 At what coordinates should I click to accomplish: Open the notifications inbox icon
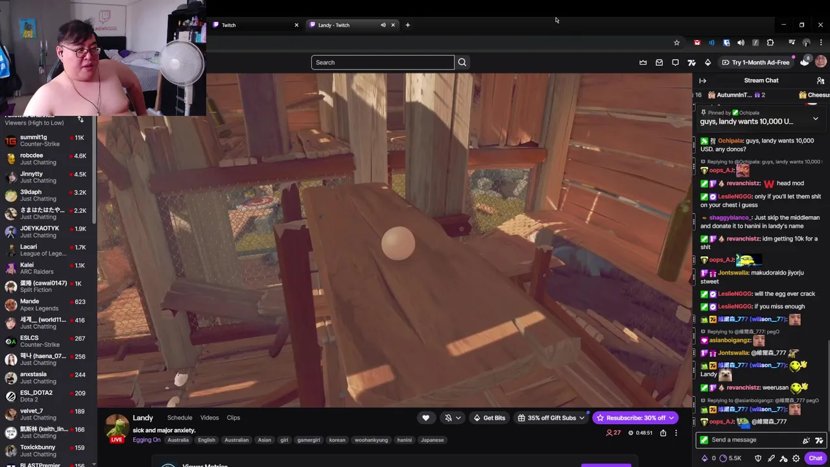click(659, 62)
